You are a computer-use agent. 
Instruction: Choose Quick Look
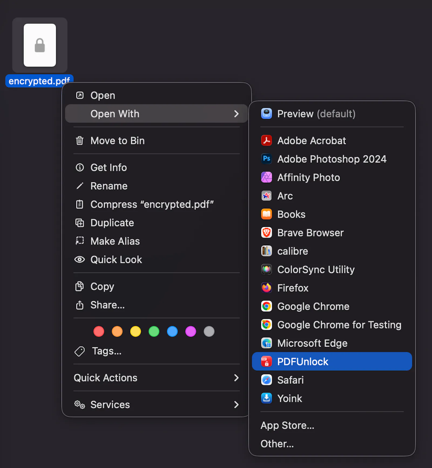click(x=156, y=259)
